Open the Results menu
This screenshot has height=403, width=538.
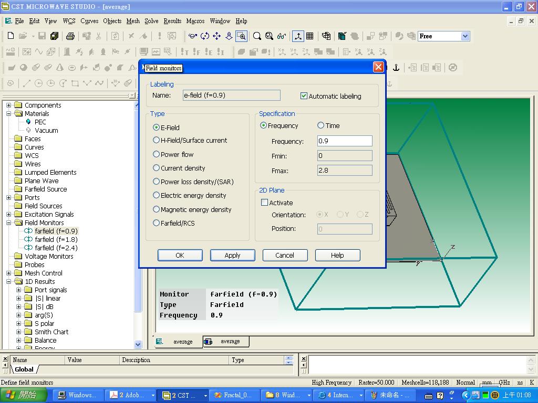pos(172,21)
